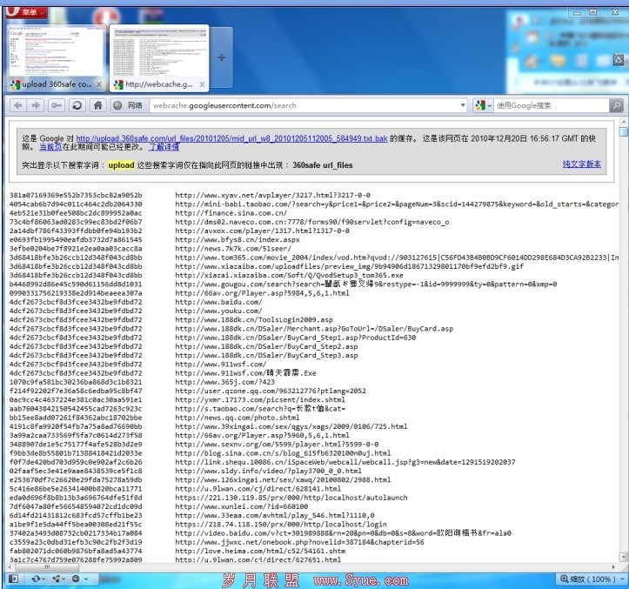The width and height of the screenshot is (629, 589).
Task: Select the ToolsLogin2009.asp URL line
Action: 254,319
